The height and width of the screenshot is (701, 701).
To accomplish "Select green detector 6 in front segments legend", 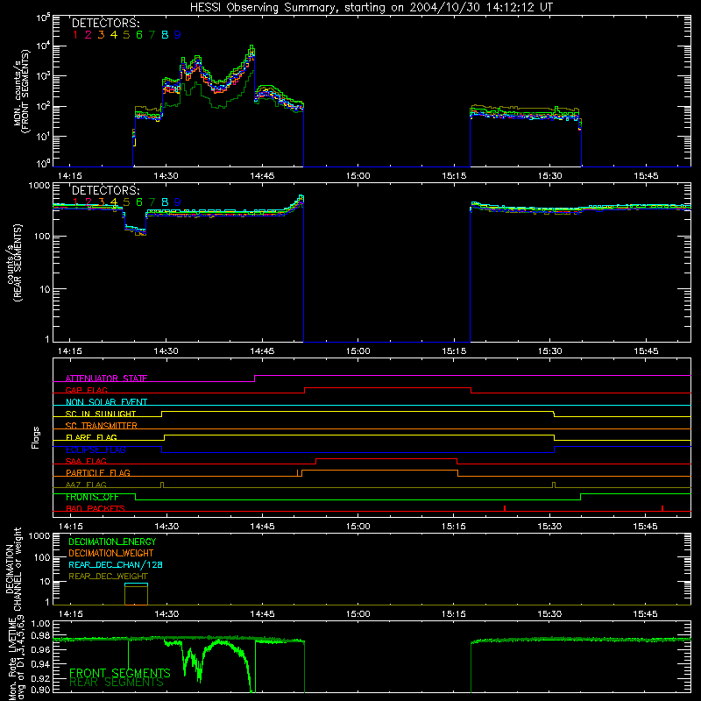I will coord(139,35).
